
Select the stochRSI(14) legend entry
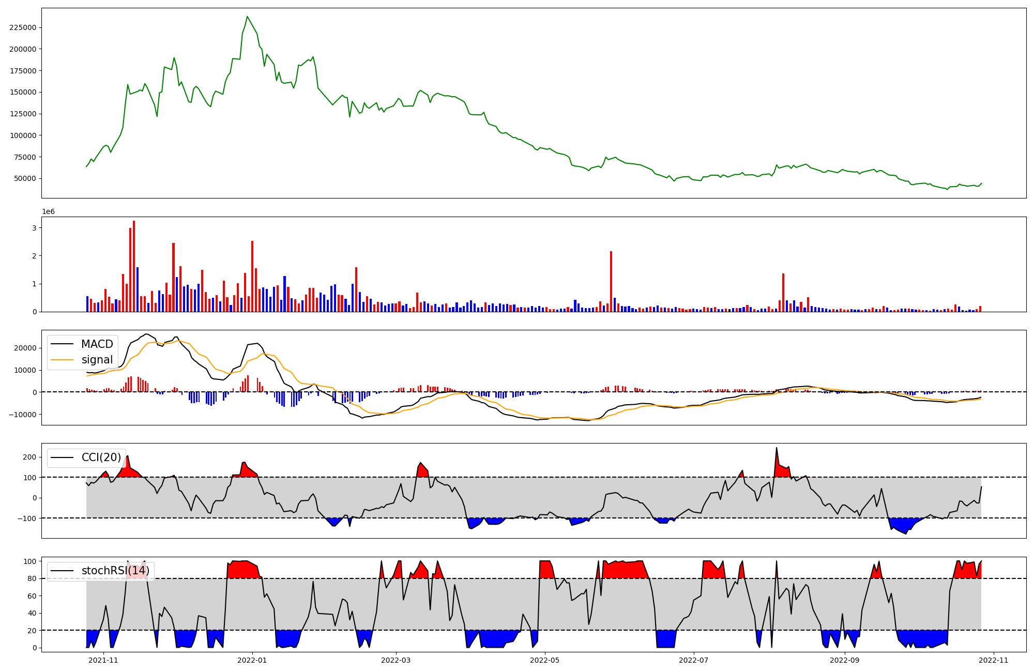[x=115, y=571]
